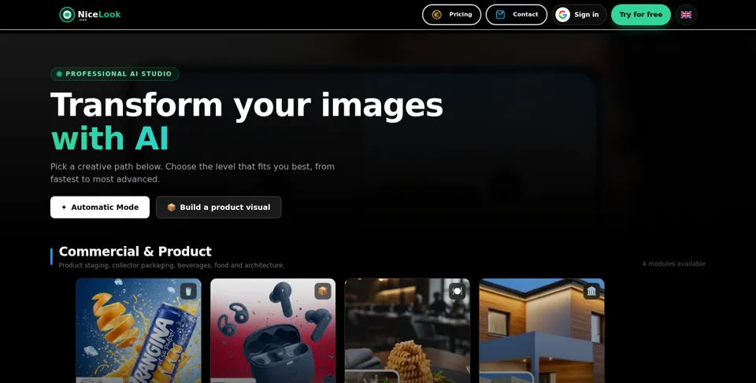Click the envelope icon in Contact

click(501, 14)
